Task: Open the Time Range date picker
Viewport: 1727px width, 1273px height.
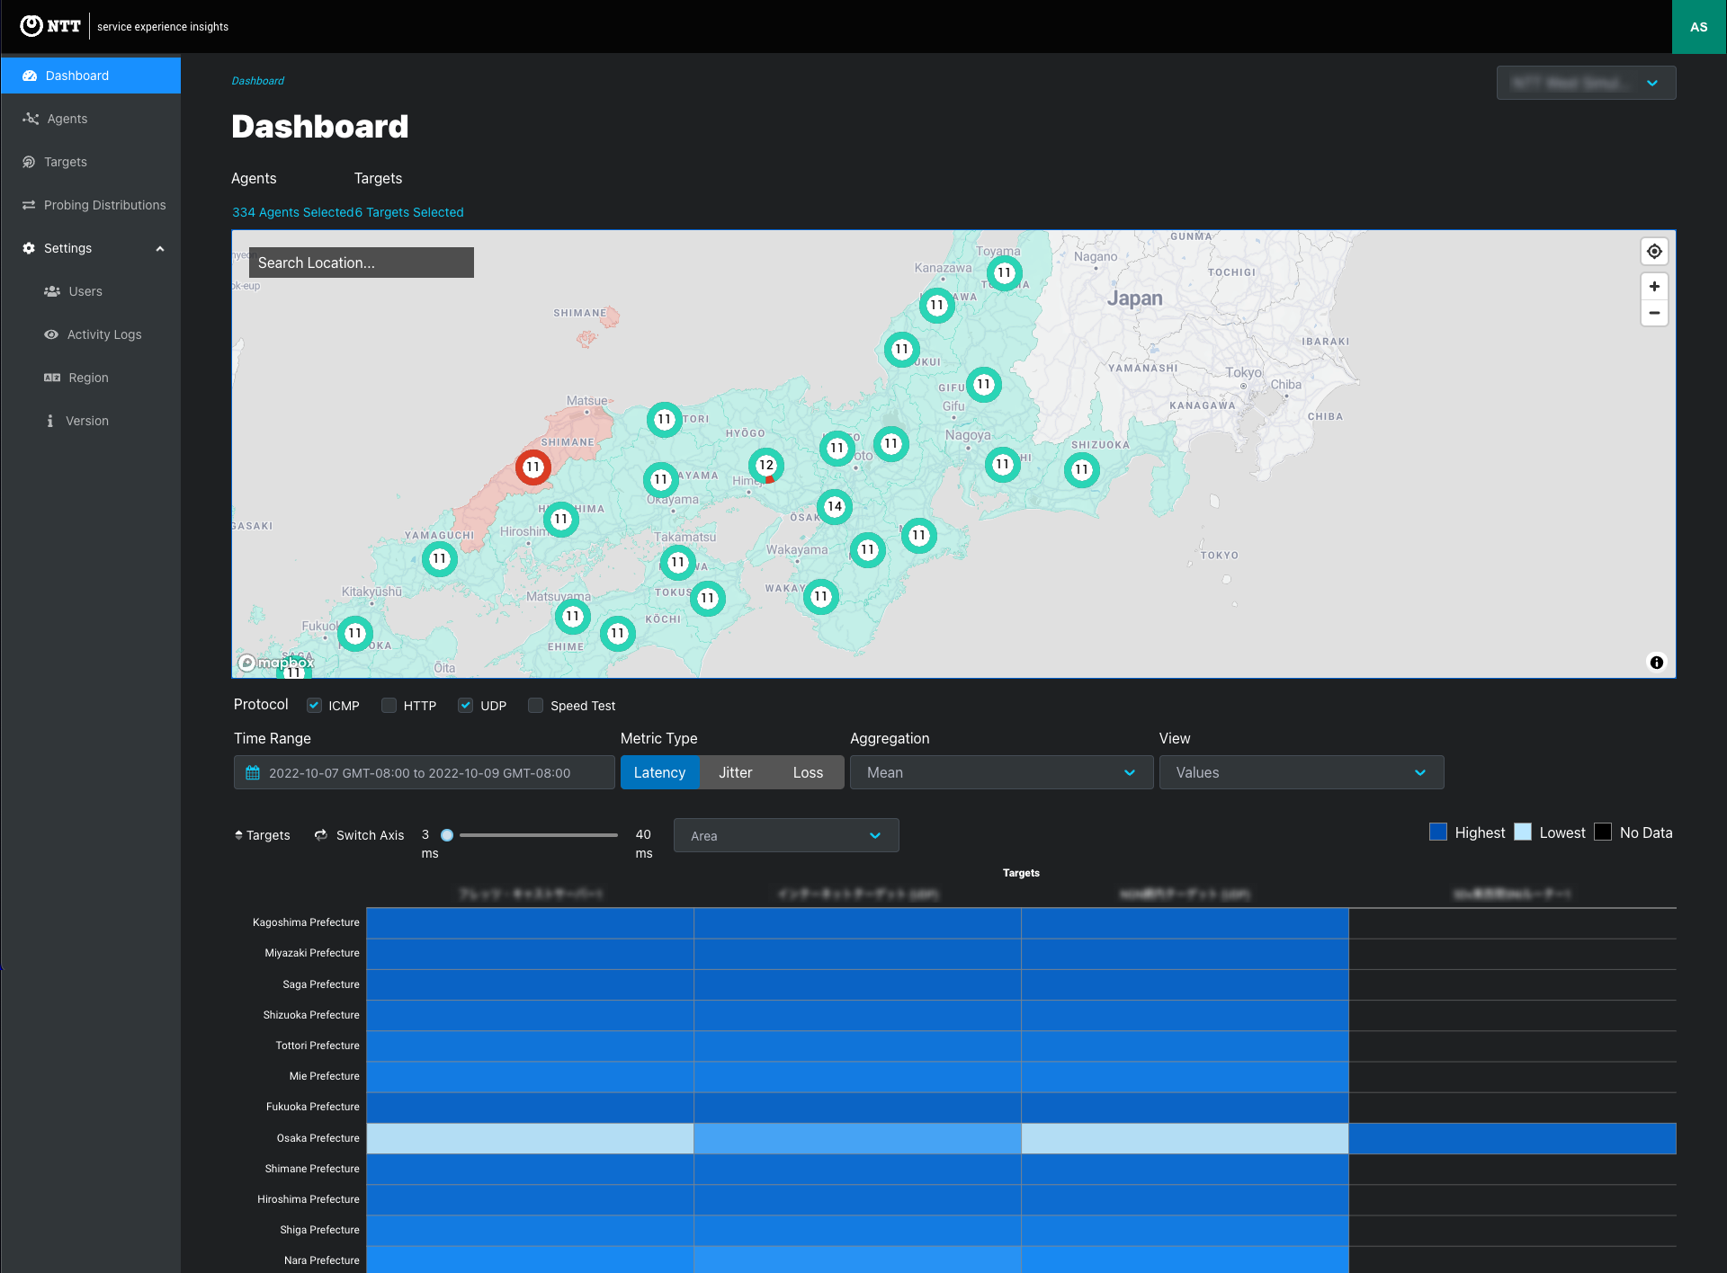Action: point(424,772)
